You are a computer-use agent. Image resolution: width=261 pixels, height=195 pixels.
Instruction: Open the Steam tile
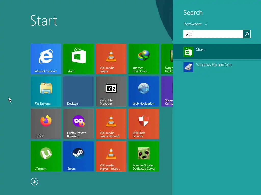point(79,156)
